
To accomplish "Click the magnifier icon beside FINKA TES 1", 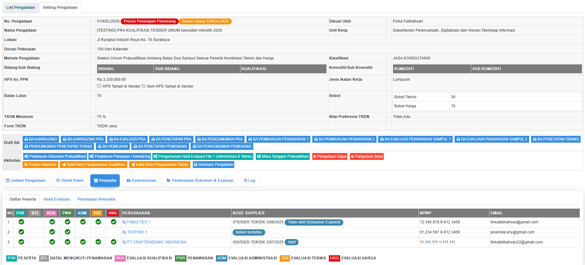I will [124, 222].
